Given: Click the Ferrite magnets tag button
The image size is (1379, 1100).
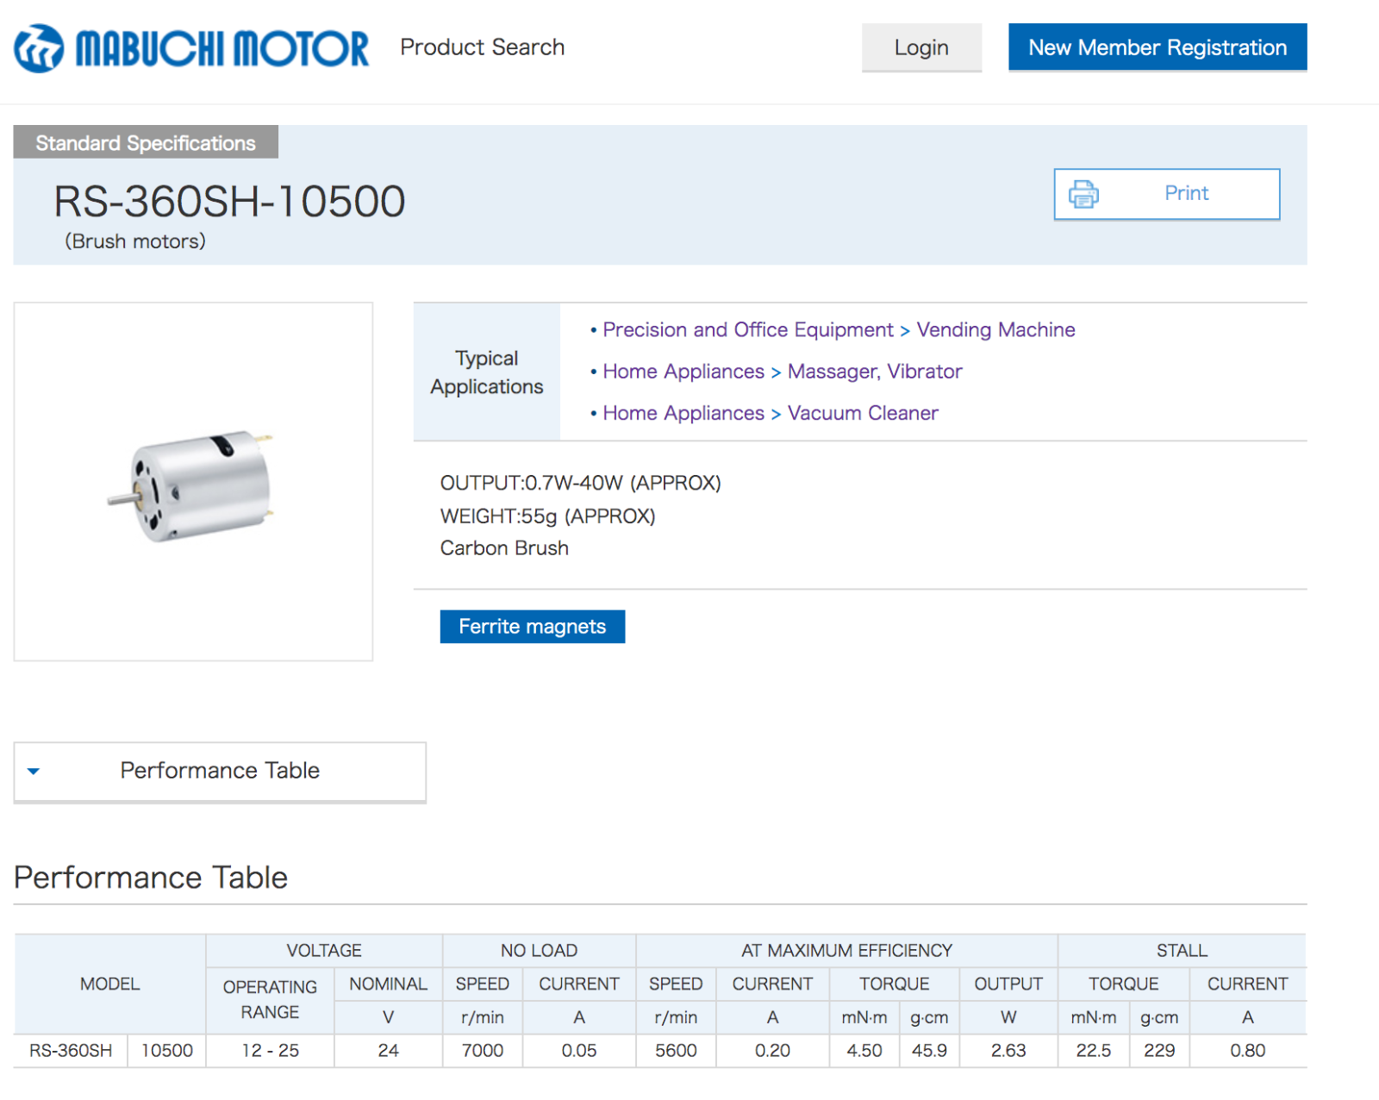Looking at the screenshot, I should point(532,627).
